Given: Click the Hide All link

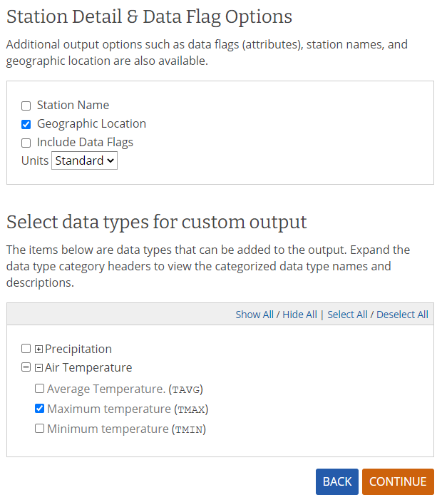Looking at the screenshot, I should [x=299, y=315].
